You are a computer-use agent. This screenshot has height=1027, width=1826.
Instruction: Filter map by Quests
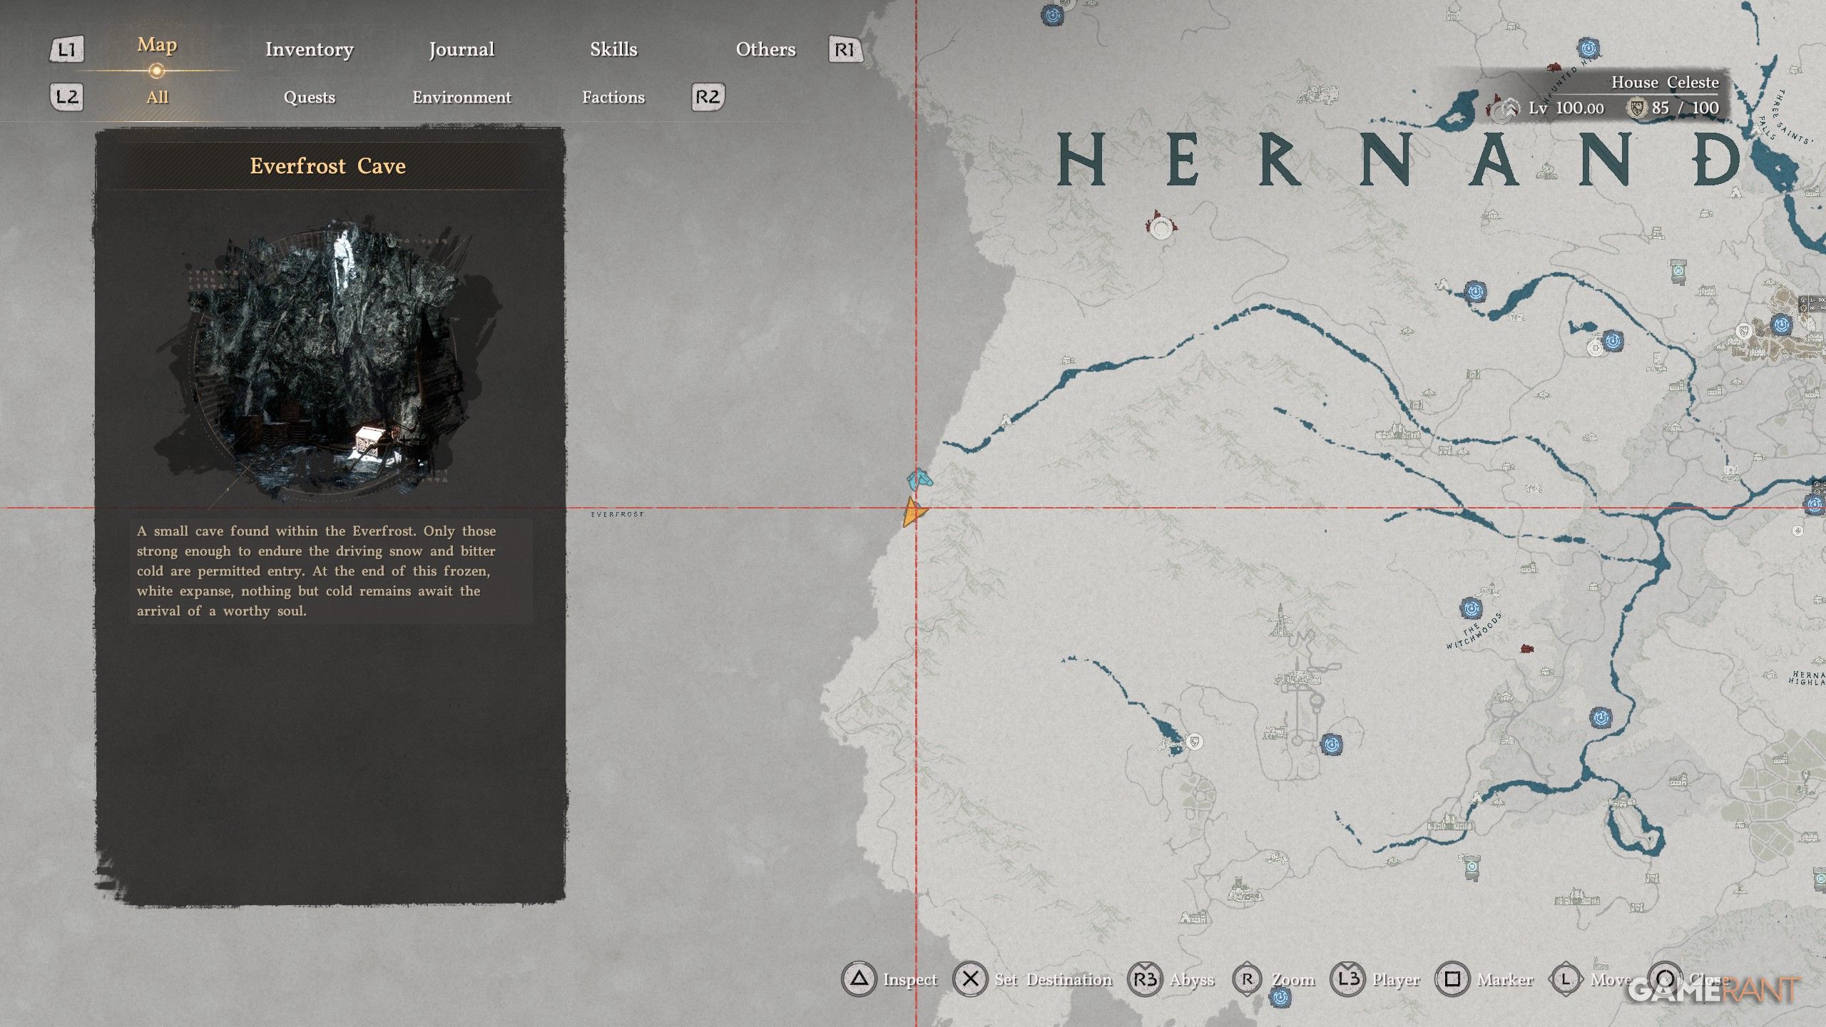click(x=309, y=97)
